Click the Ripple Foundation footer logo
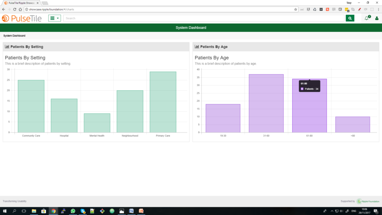382x215 pixels. pos(368,201)
